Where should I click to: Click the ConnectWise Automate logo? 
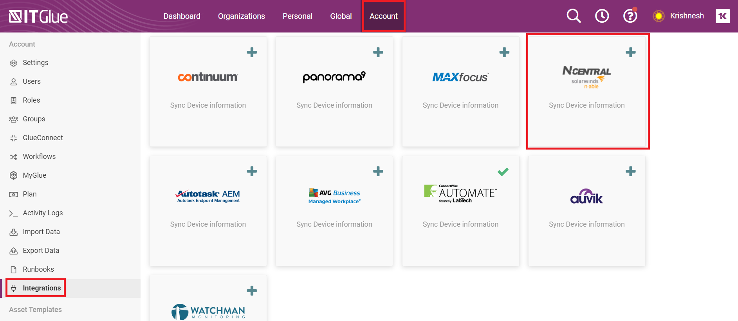point(460,194)
